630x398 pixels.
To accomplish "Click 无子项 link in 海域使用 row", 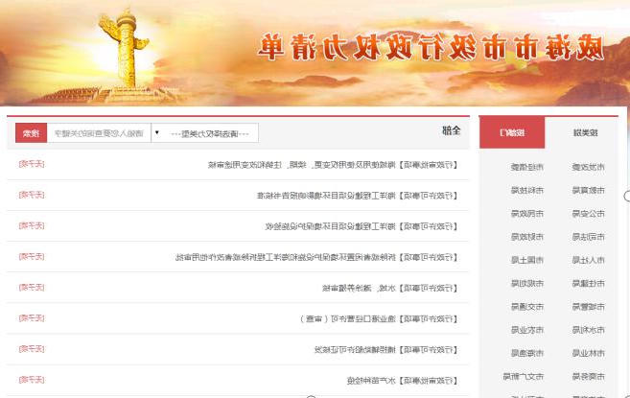I will [x=32, y=164].
